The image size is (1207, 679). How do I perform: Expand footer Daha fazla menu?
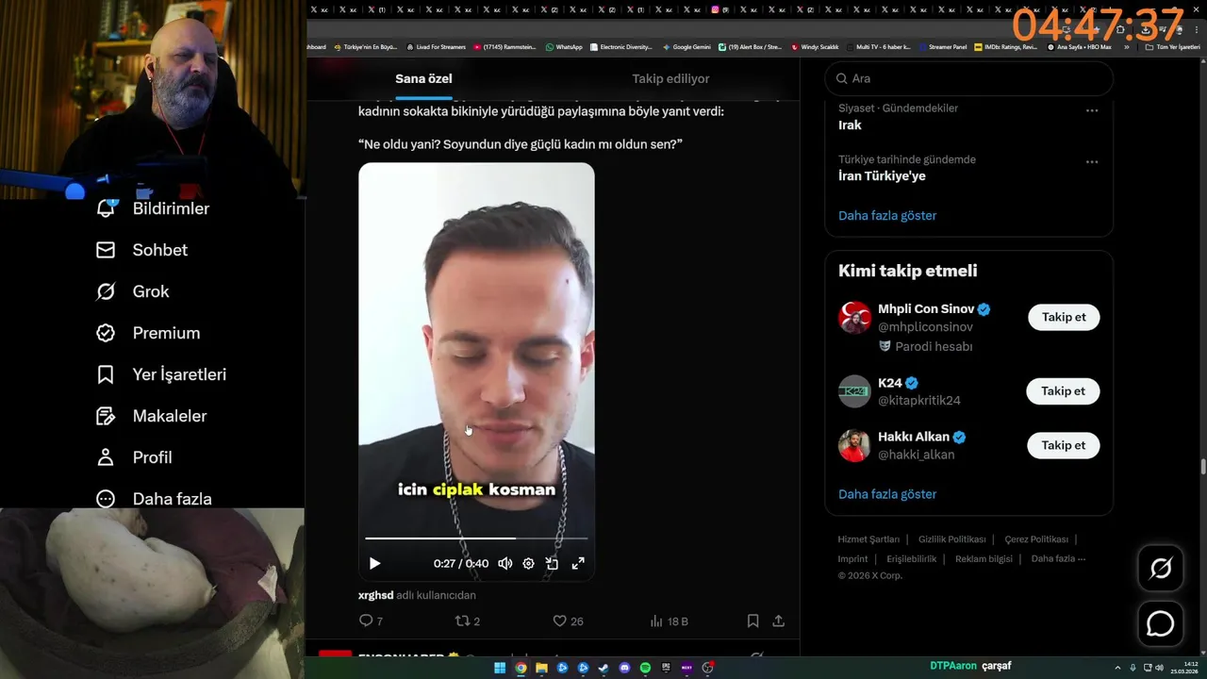point(1058,558)
